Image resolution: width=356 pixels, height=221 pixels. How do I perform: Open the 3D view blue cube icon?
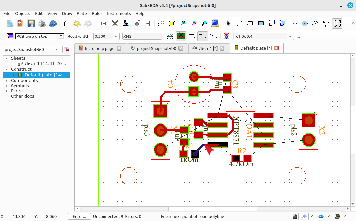pos(215,23)
